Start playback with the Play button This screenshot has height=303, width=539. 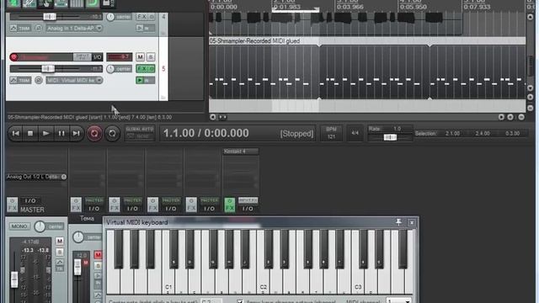(x=45, y=133)
